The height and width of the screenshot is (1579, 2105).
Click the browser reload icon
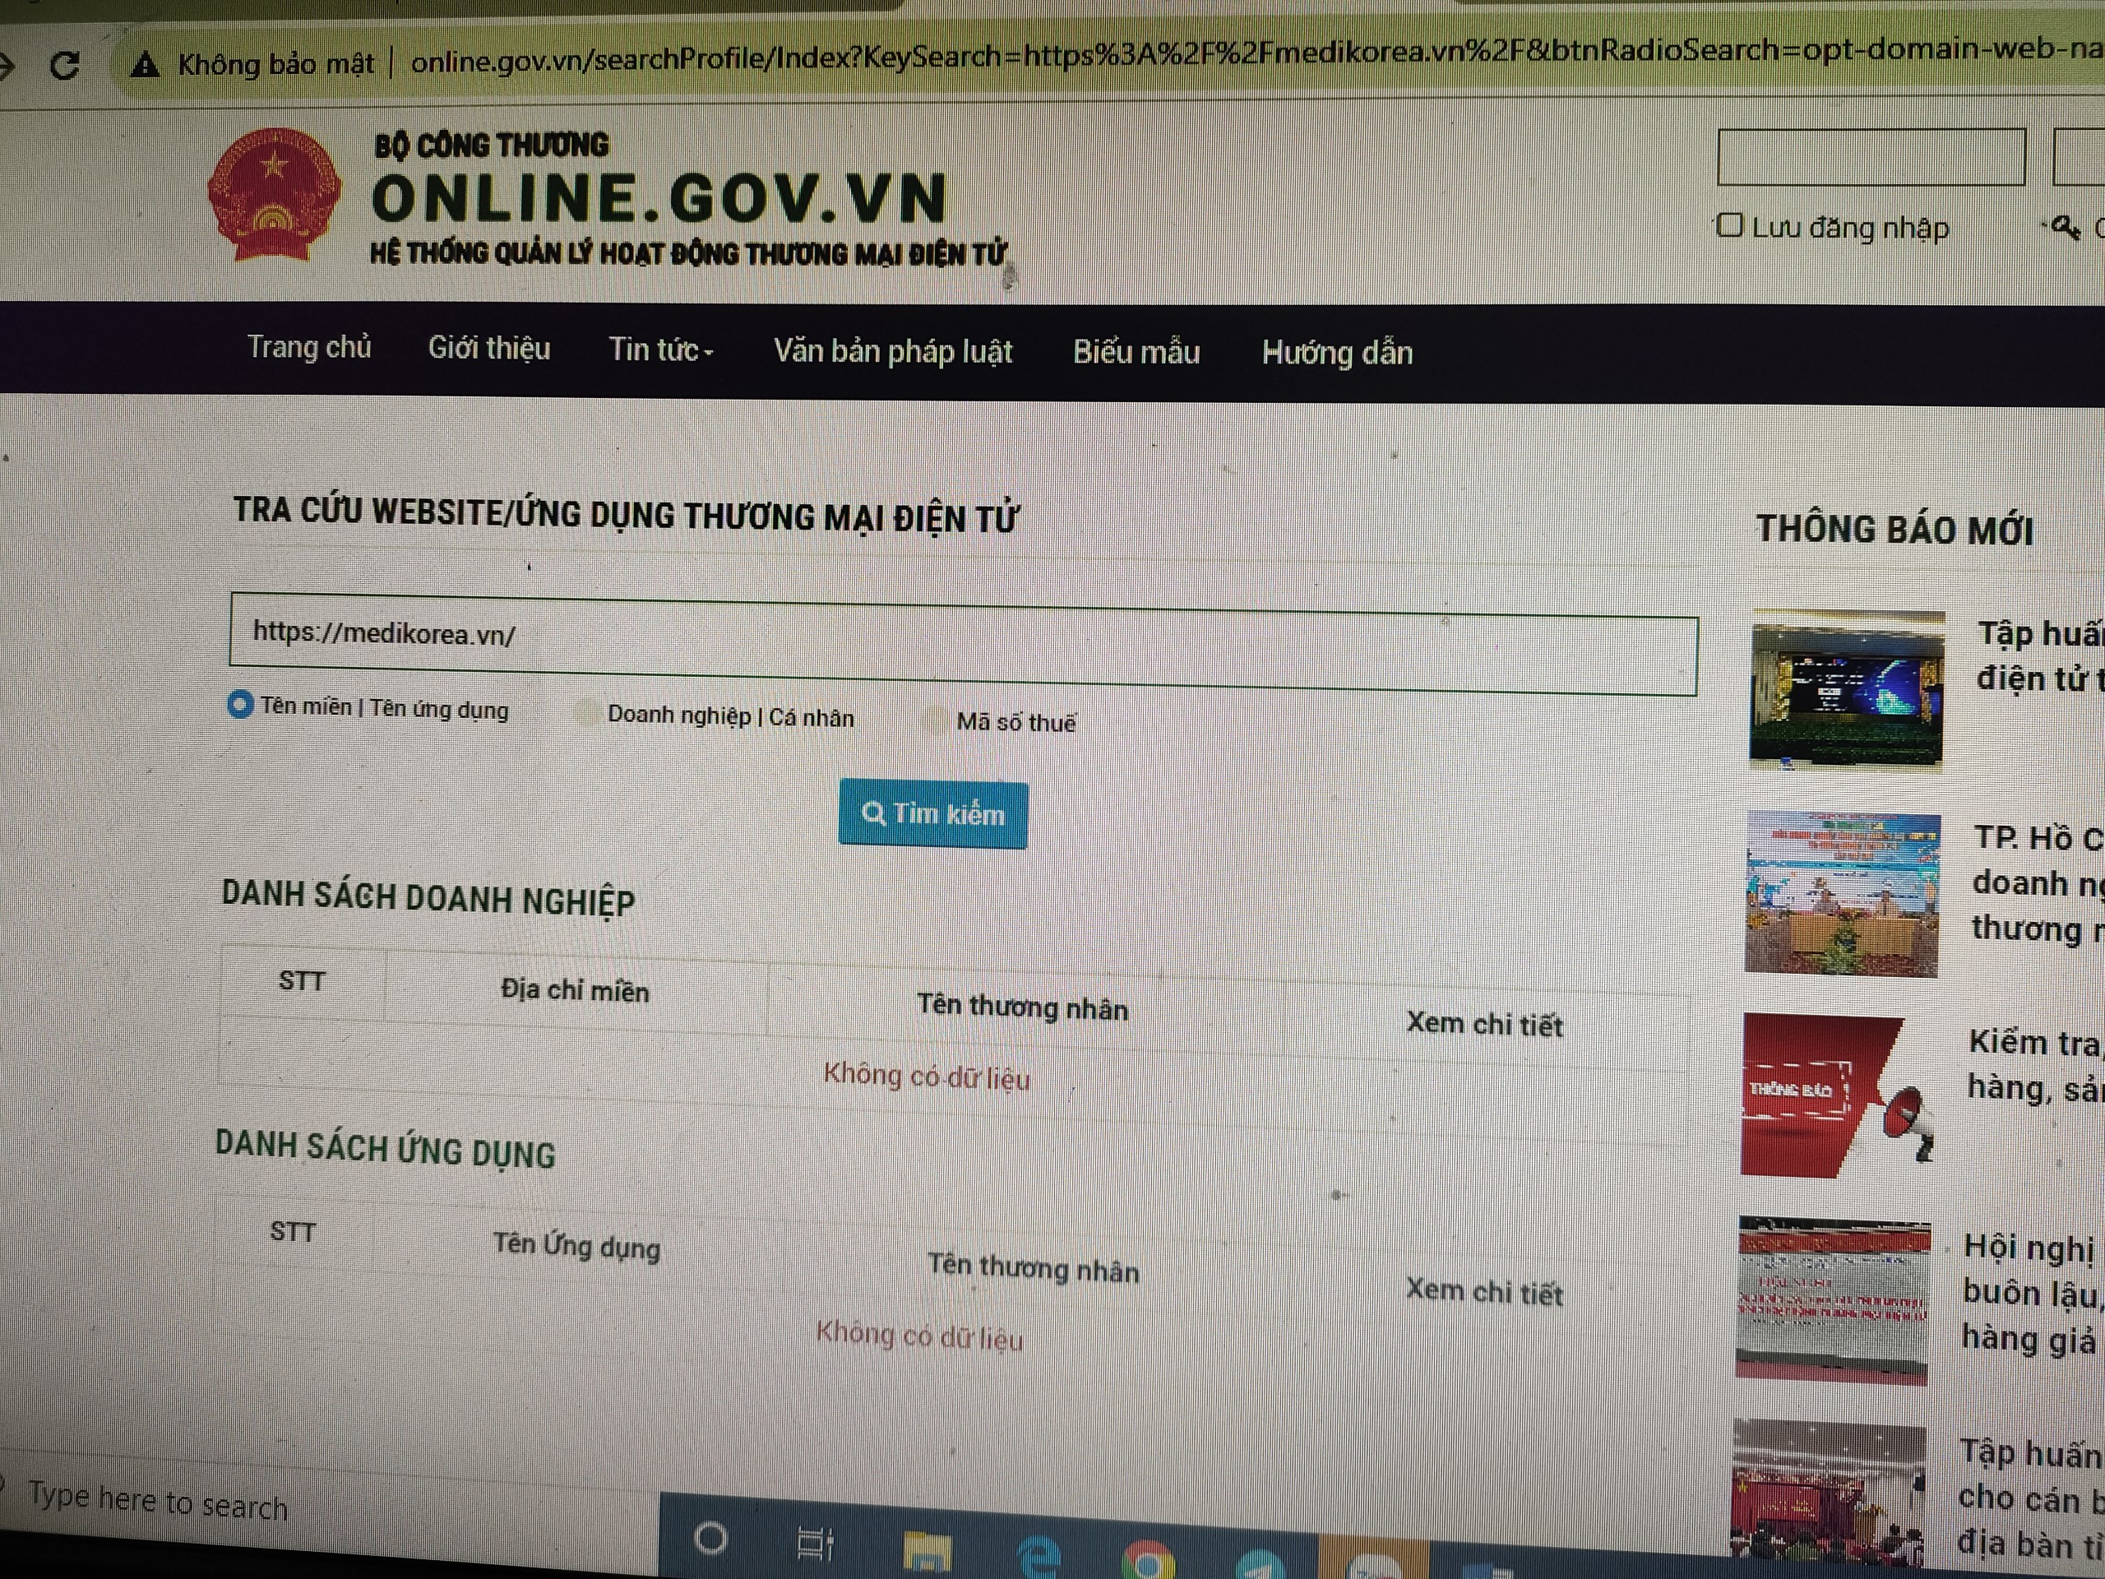click(65, 66)
